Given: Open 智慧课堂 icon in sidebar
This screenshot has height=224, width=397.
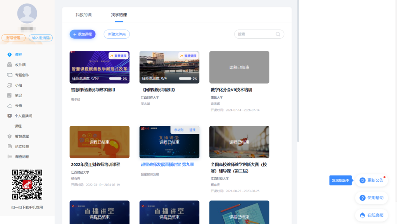Looking at the screenshot, I should 10,136.
